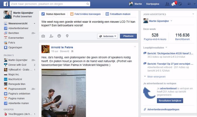The height and width of the screenshot is (117, 197).
Task: Expand Meer weergeven in ads panel
Action: (155, 77)
